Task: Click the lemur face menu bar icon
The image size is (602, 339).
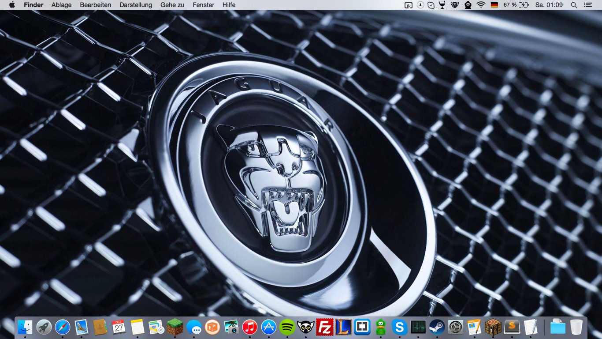Action: [x=455, y=5]
